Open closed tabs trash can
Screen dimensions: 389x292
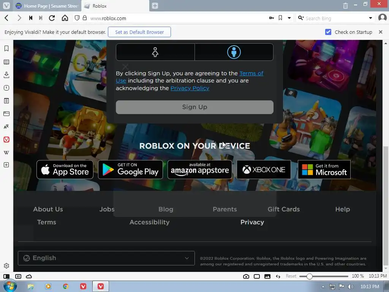(x=345, y=5)
